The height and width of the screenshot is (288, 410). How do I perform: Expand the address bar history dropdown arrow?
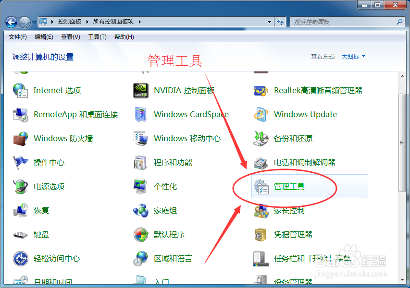(x=269, y=22)
